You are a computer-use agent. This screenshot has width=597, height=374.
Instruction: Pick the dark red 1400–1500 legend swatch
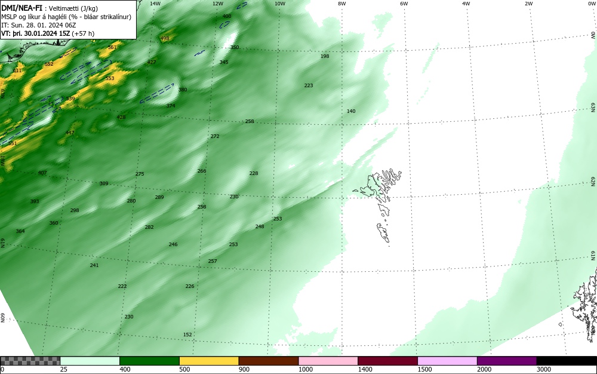point(387,361)
